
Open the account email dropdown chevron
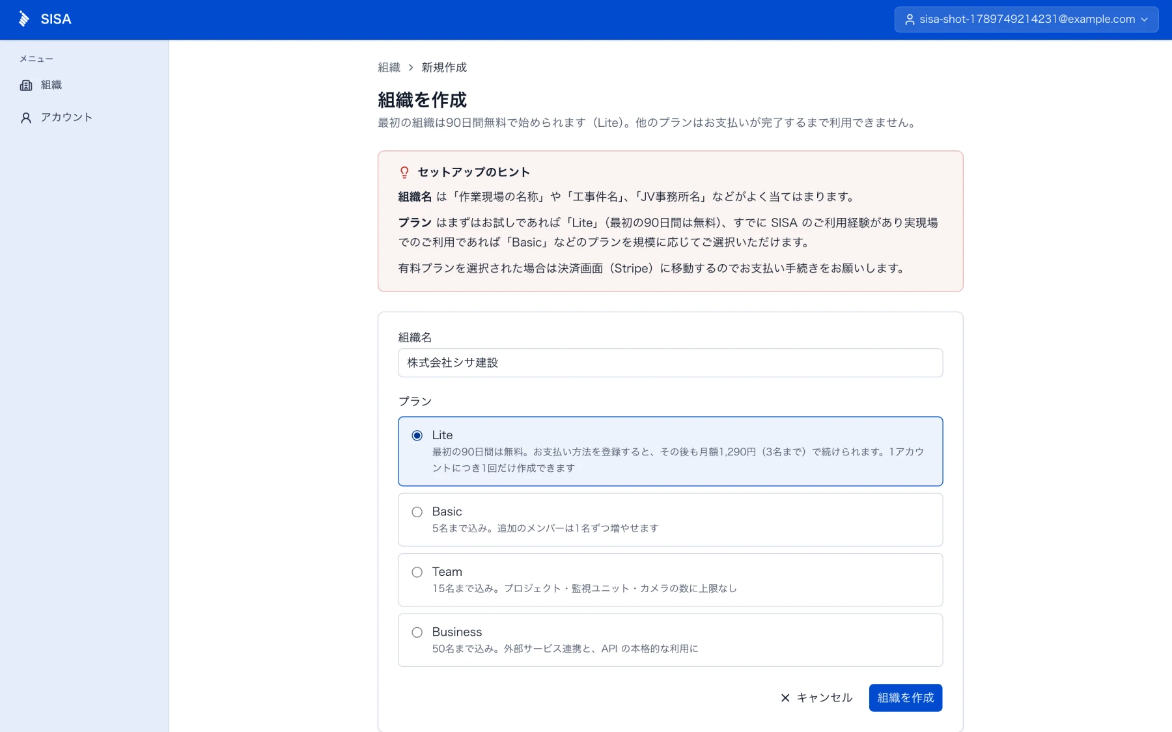pyautogui.click(x=1145, y=20)
